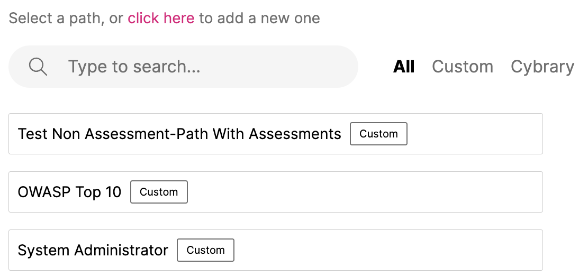Click the "Top 10" text in the second path
The height and width of the screenshot is (276, 579).
(x=98, y=192)
